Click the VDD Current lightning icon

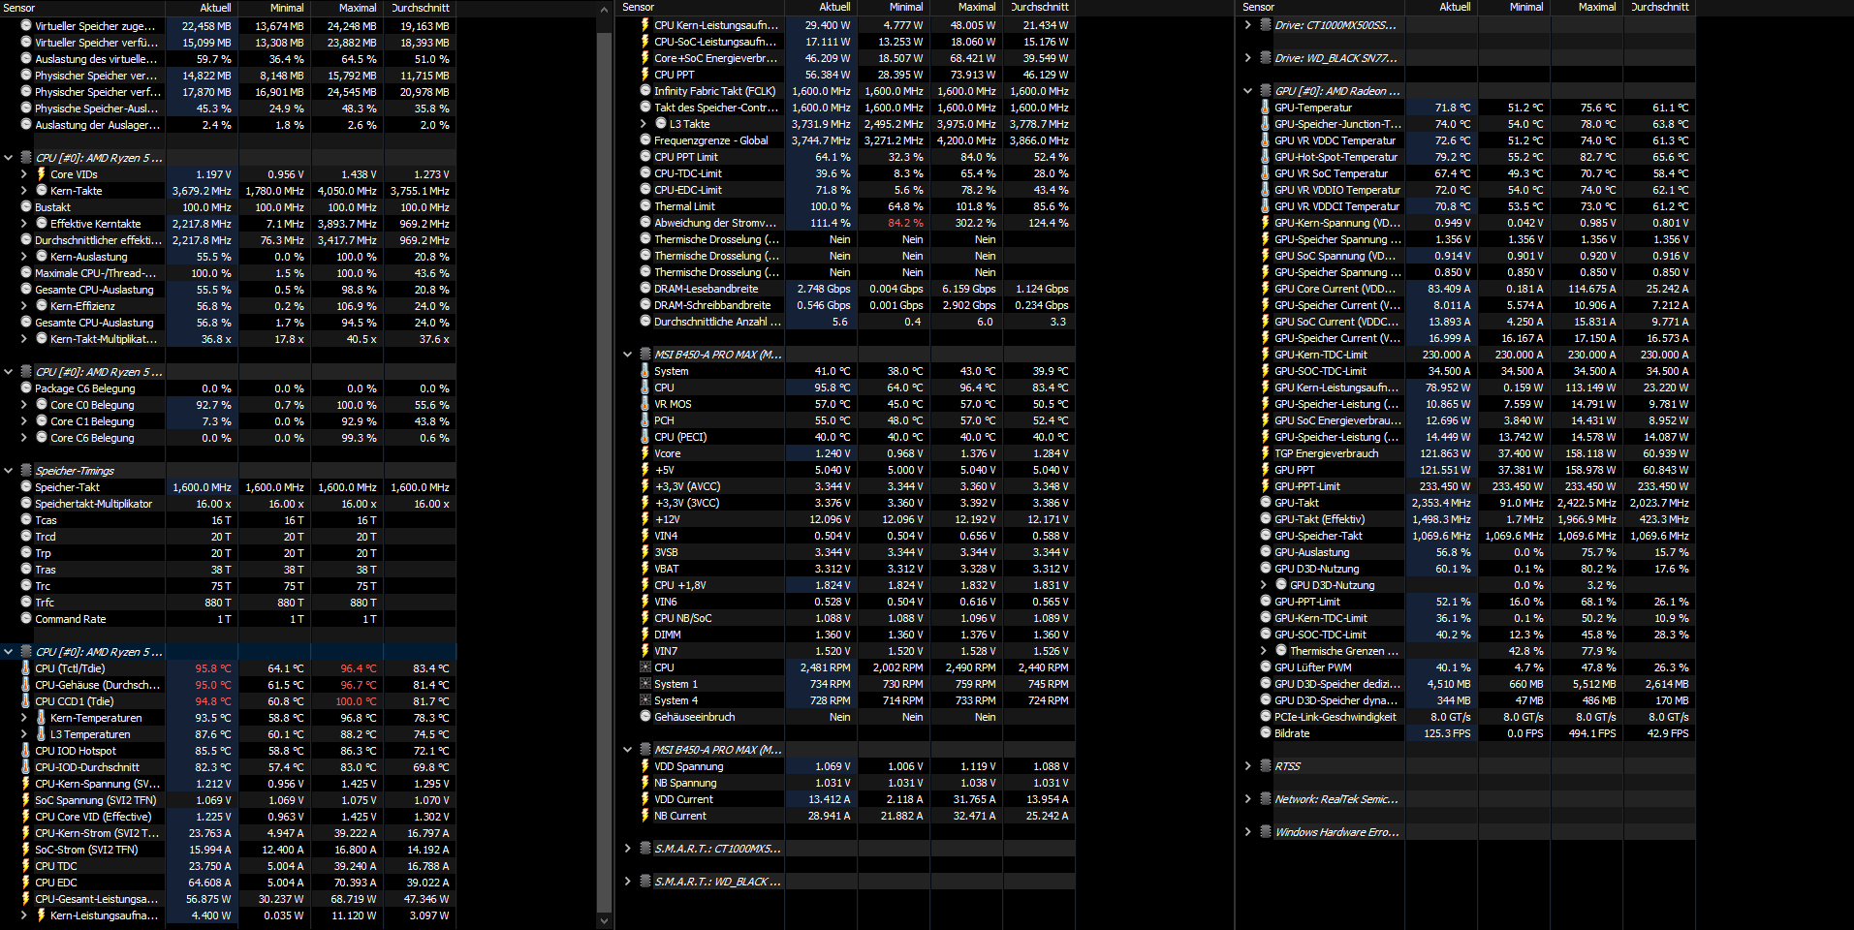pos(645,799)
